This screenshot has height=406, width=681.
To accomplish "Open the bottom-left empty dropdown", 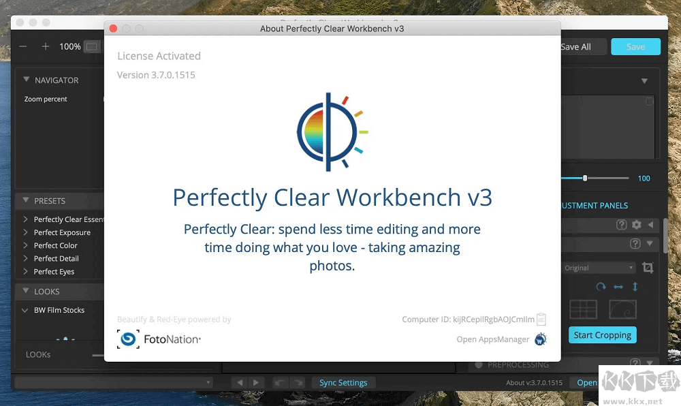I will coord(114,383).
